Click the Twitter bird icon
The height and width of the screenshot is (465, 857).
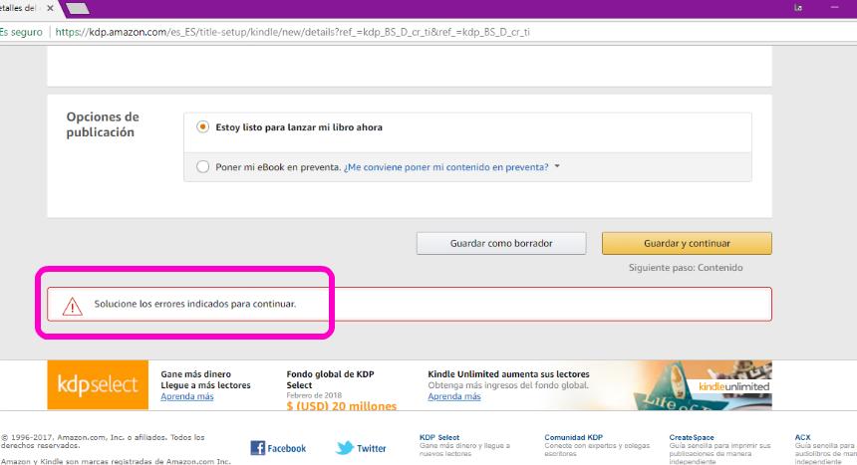coord(345,448)
